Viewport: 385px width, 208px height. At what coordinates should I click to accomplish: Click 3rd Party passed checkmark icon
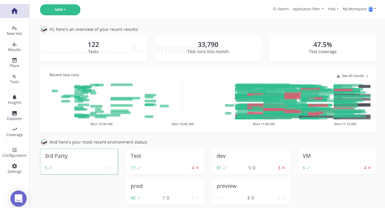coord(50,168)
